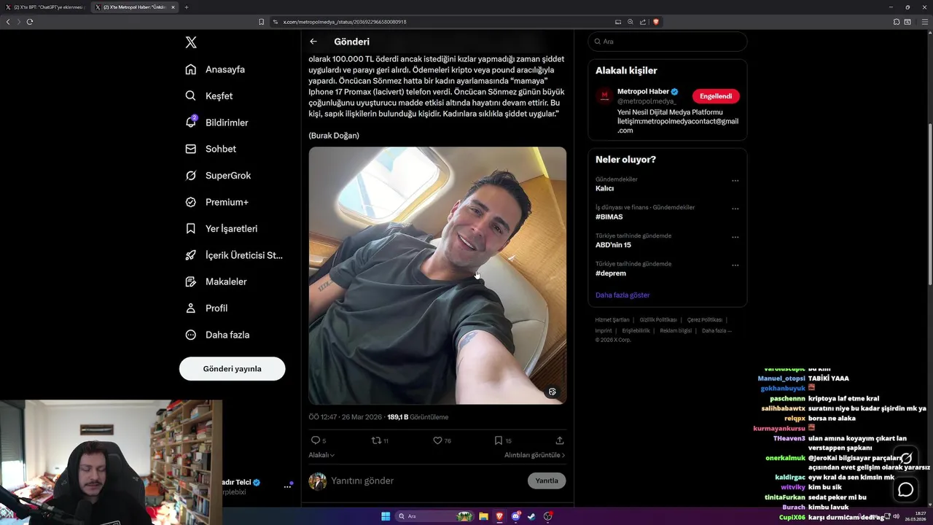The height and width of the screenshot is (525, 933).
Task: Open the Windows Start menu
Action: [386, 516]
